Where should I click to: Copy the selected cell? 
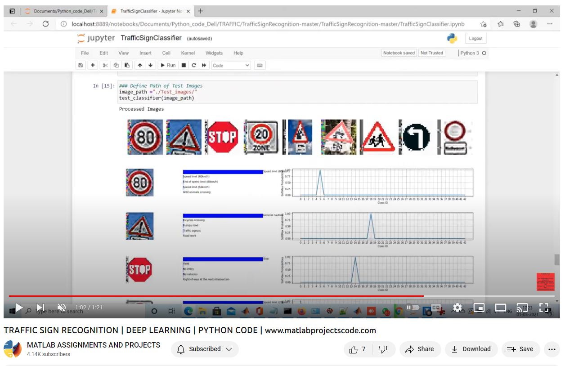click(116, 65)
